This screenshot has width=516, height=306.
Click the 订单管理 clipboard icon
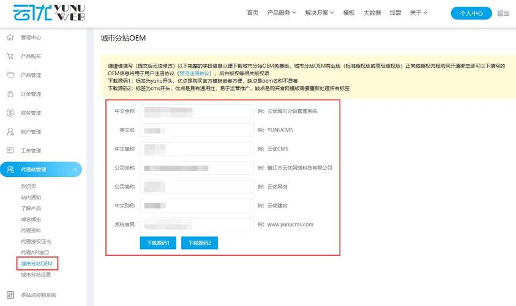tap(10, 94)
